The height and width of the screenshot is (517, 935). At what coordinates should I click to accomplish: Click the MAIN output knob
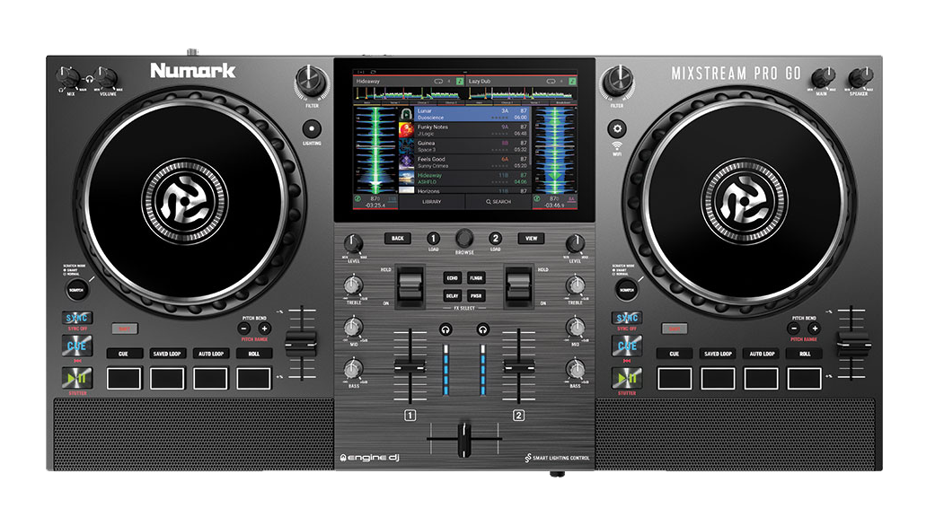pos(823,78)
